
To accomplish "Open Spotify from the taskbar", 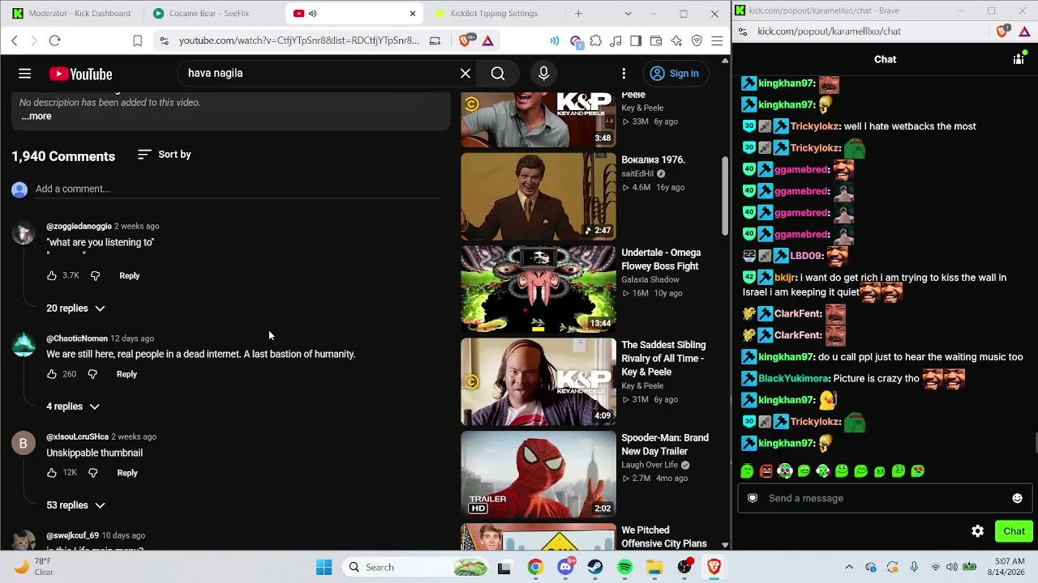I will [x=624, y=568].
